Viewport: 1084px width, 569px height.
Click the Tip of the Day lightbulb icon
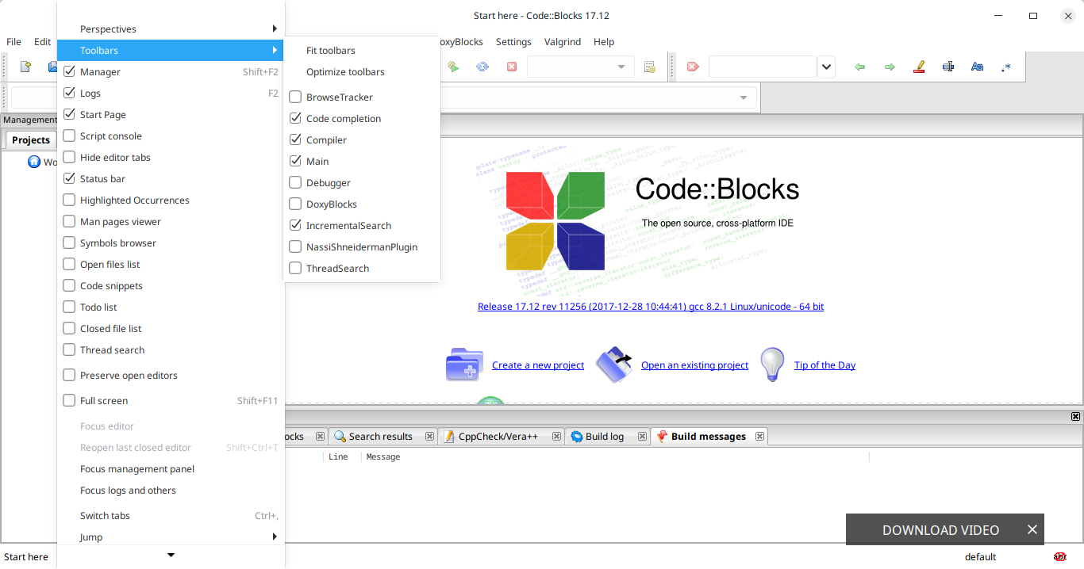pos(772,365)
